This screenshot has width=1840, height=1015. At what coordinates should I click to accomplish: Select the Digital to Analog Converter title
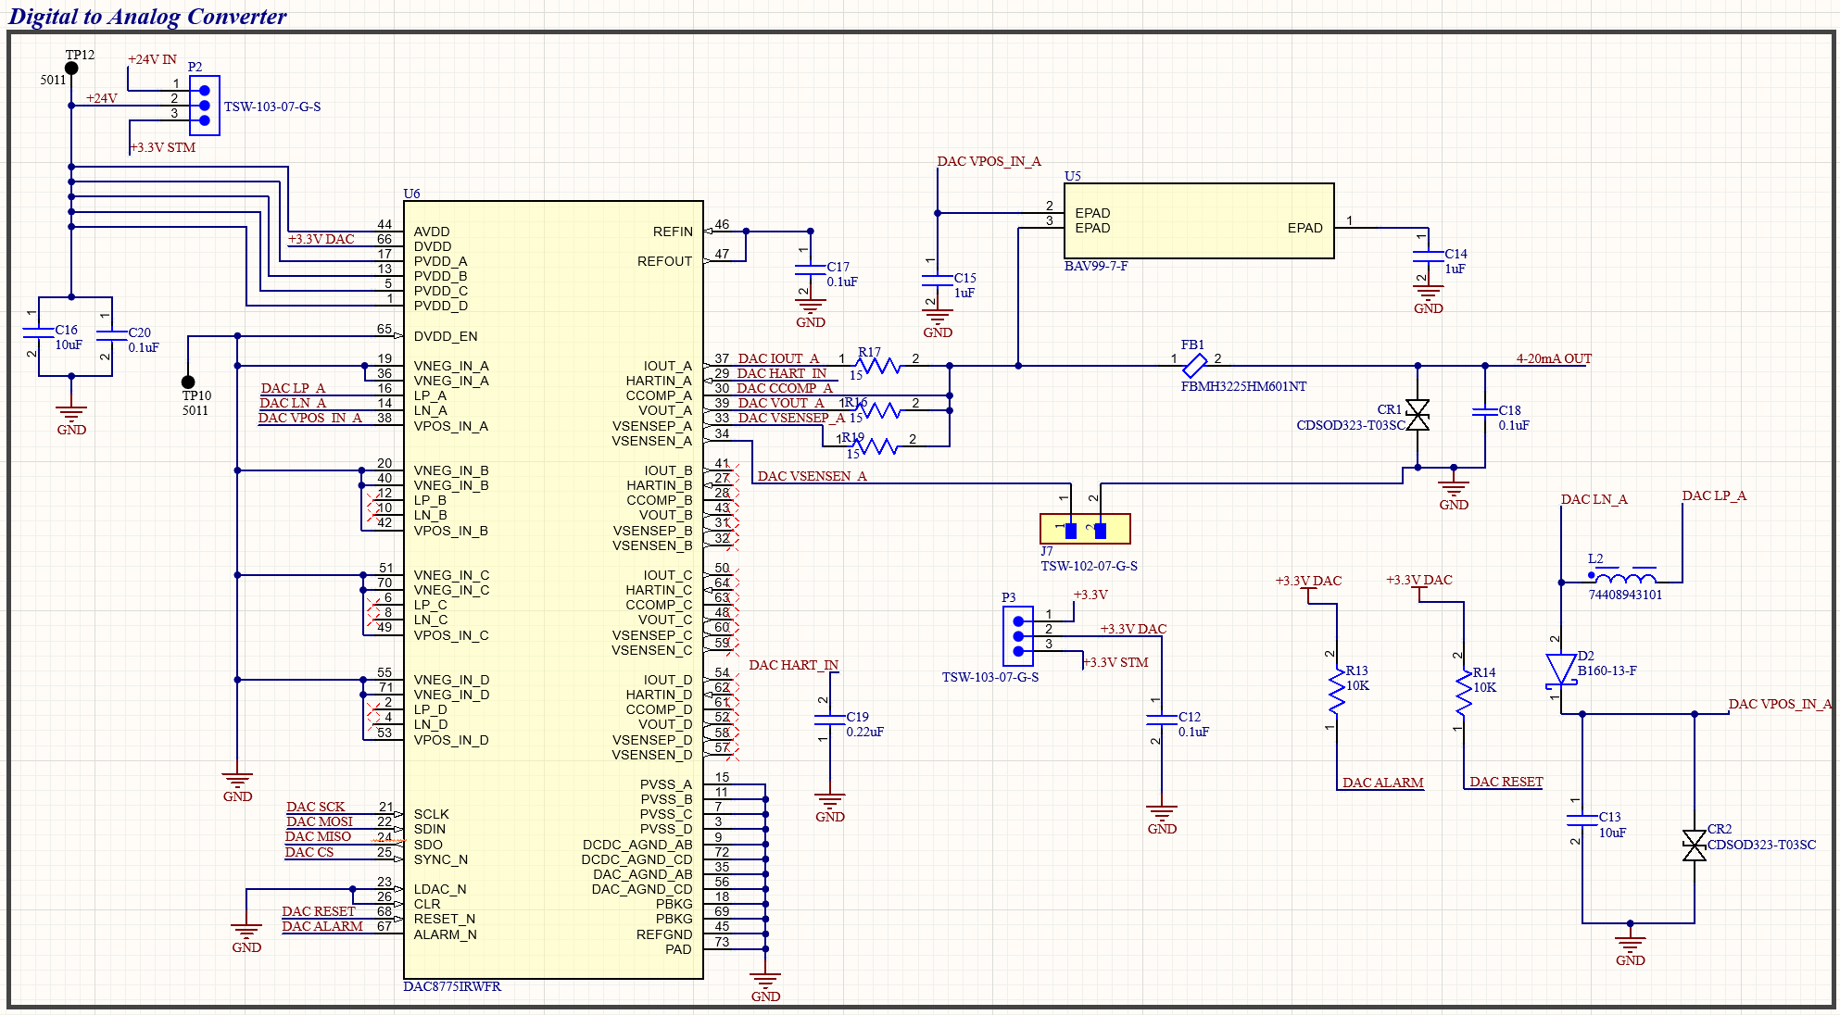tap(147, 16)
